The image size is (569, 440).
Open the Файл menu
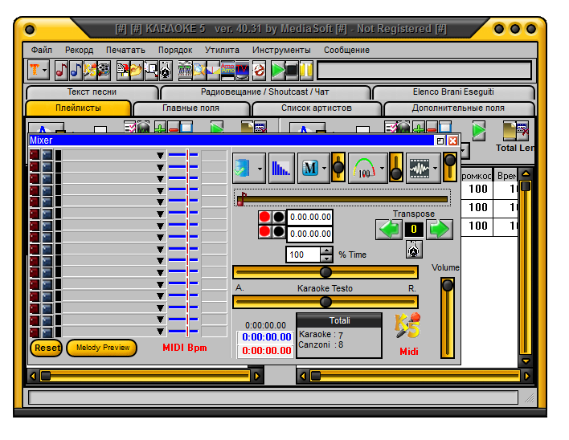click(x=41, y=50)
